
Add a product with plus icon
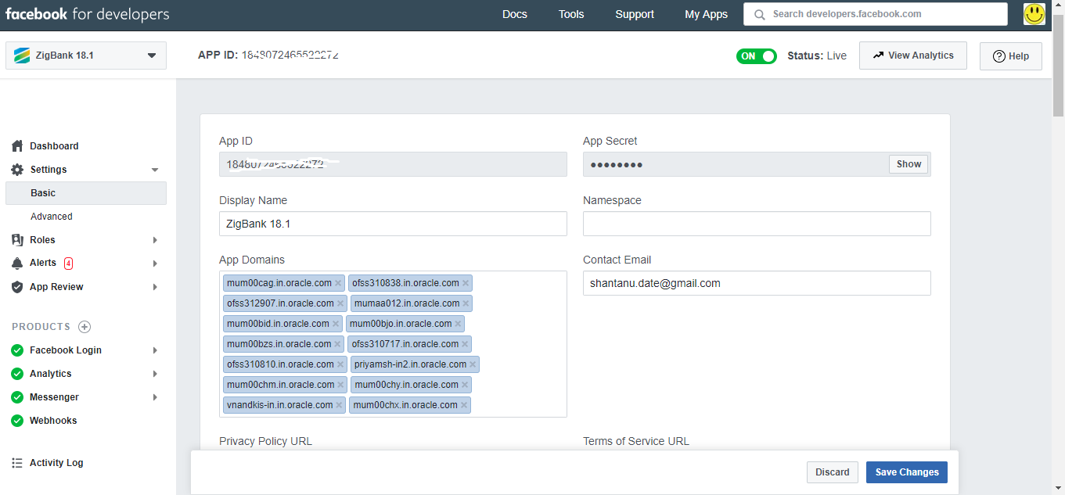(85, 327)
